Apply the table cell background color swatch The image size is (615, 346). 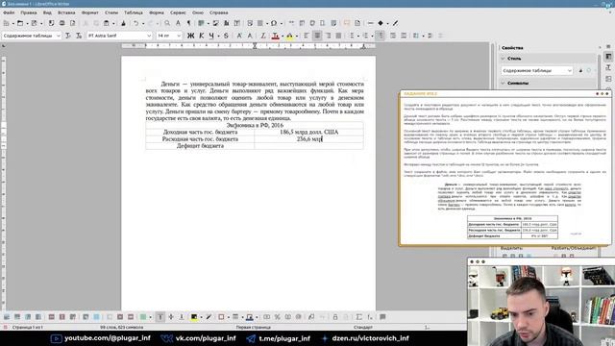[x=194, y=317]
